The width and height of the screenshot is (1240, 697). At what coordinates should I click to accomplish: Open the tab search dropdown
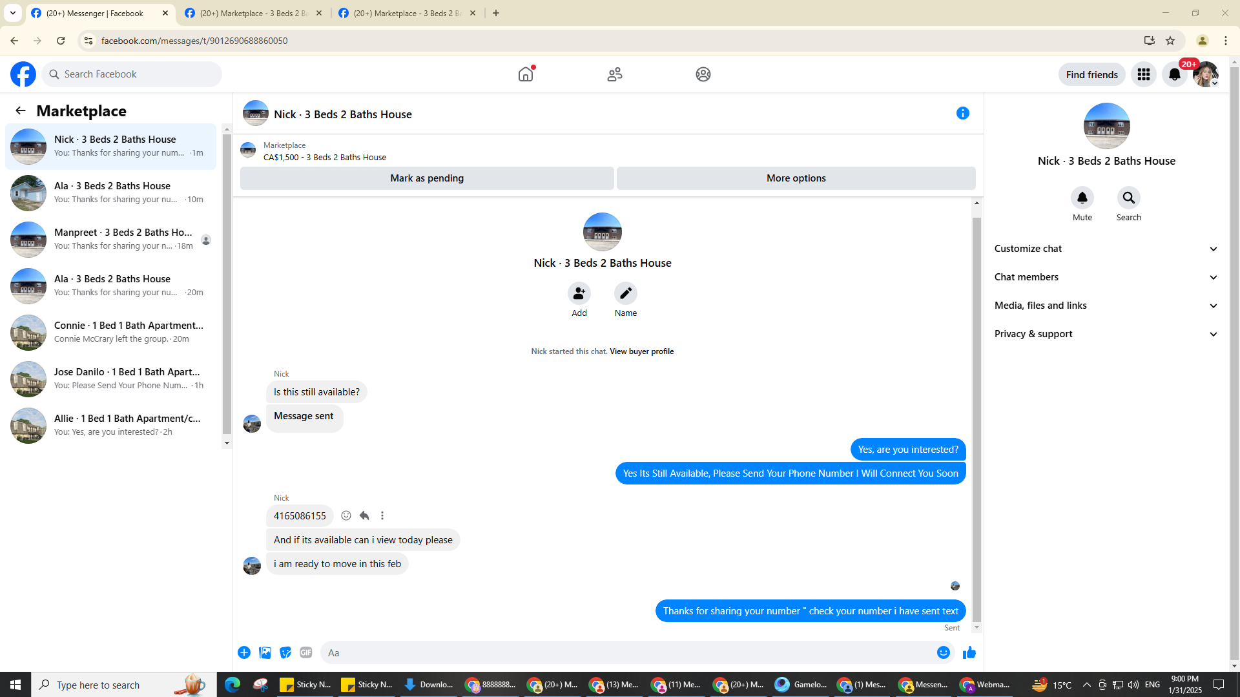tap(13, 13)
